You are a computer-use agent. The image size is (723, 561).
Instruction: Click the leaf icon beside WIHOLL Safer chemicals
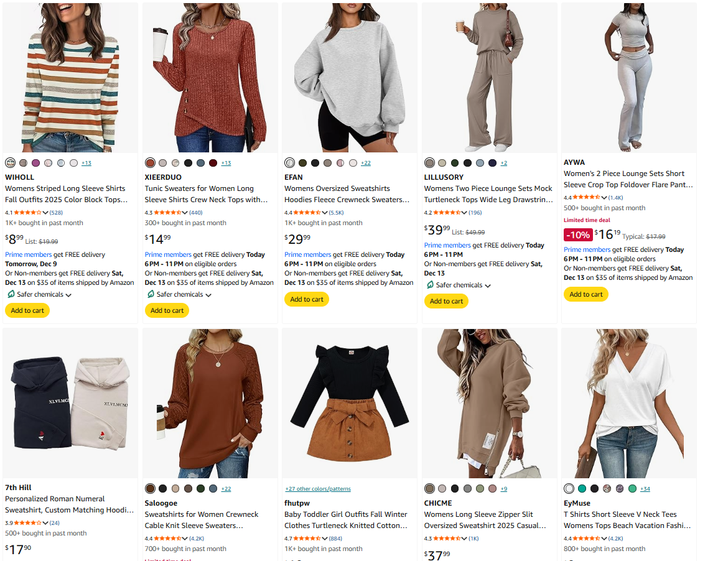pyautogui.click(x=11, y=295)
